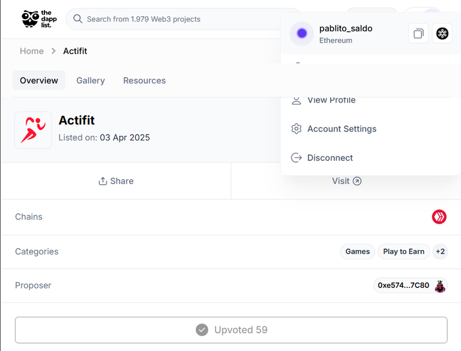Toggle the Upvoted 59 button
The width and height of the screenshot is (461, 351).
tap(231, 330)
